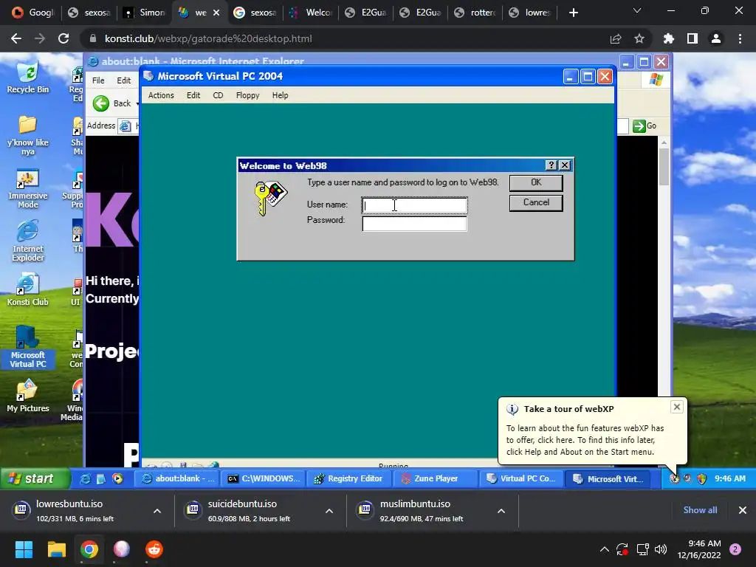The width and height of the screenshot is (756, 567).
Task: Click the share page icon in address bar
Action: click(616, 38)
